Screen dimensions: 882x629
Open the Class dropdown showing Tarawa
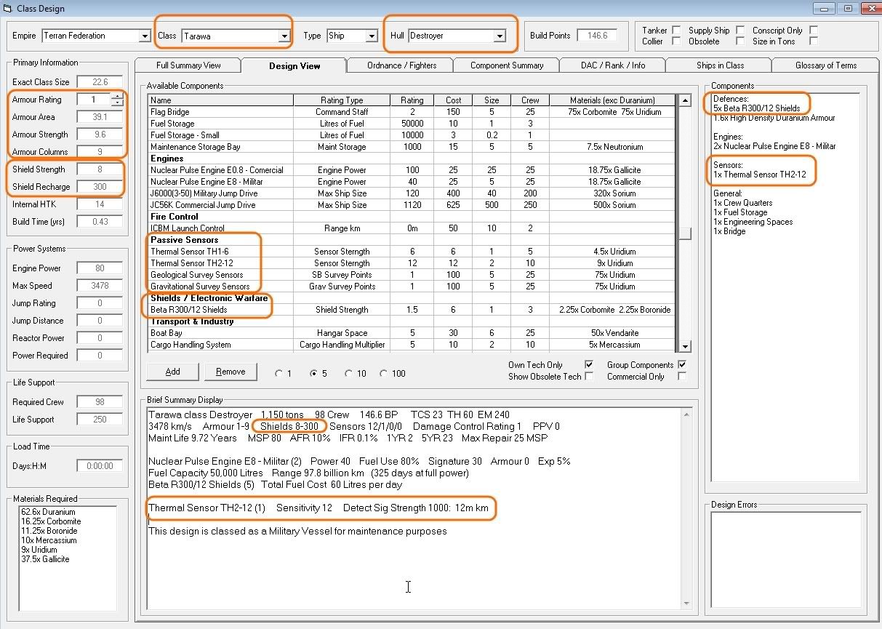(x=284, y=36)
